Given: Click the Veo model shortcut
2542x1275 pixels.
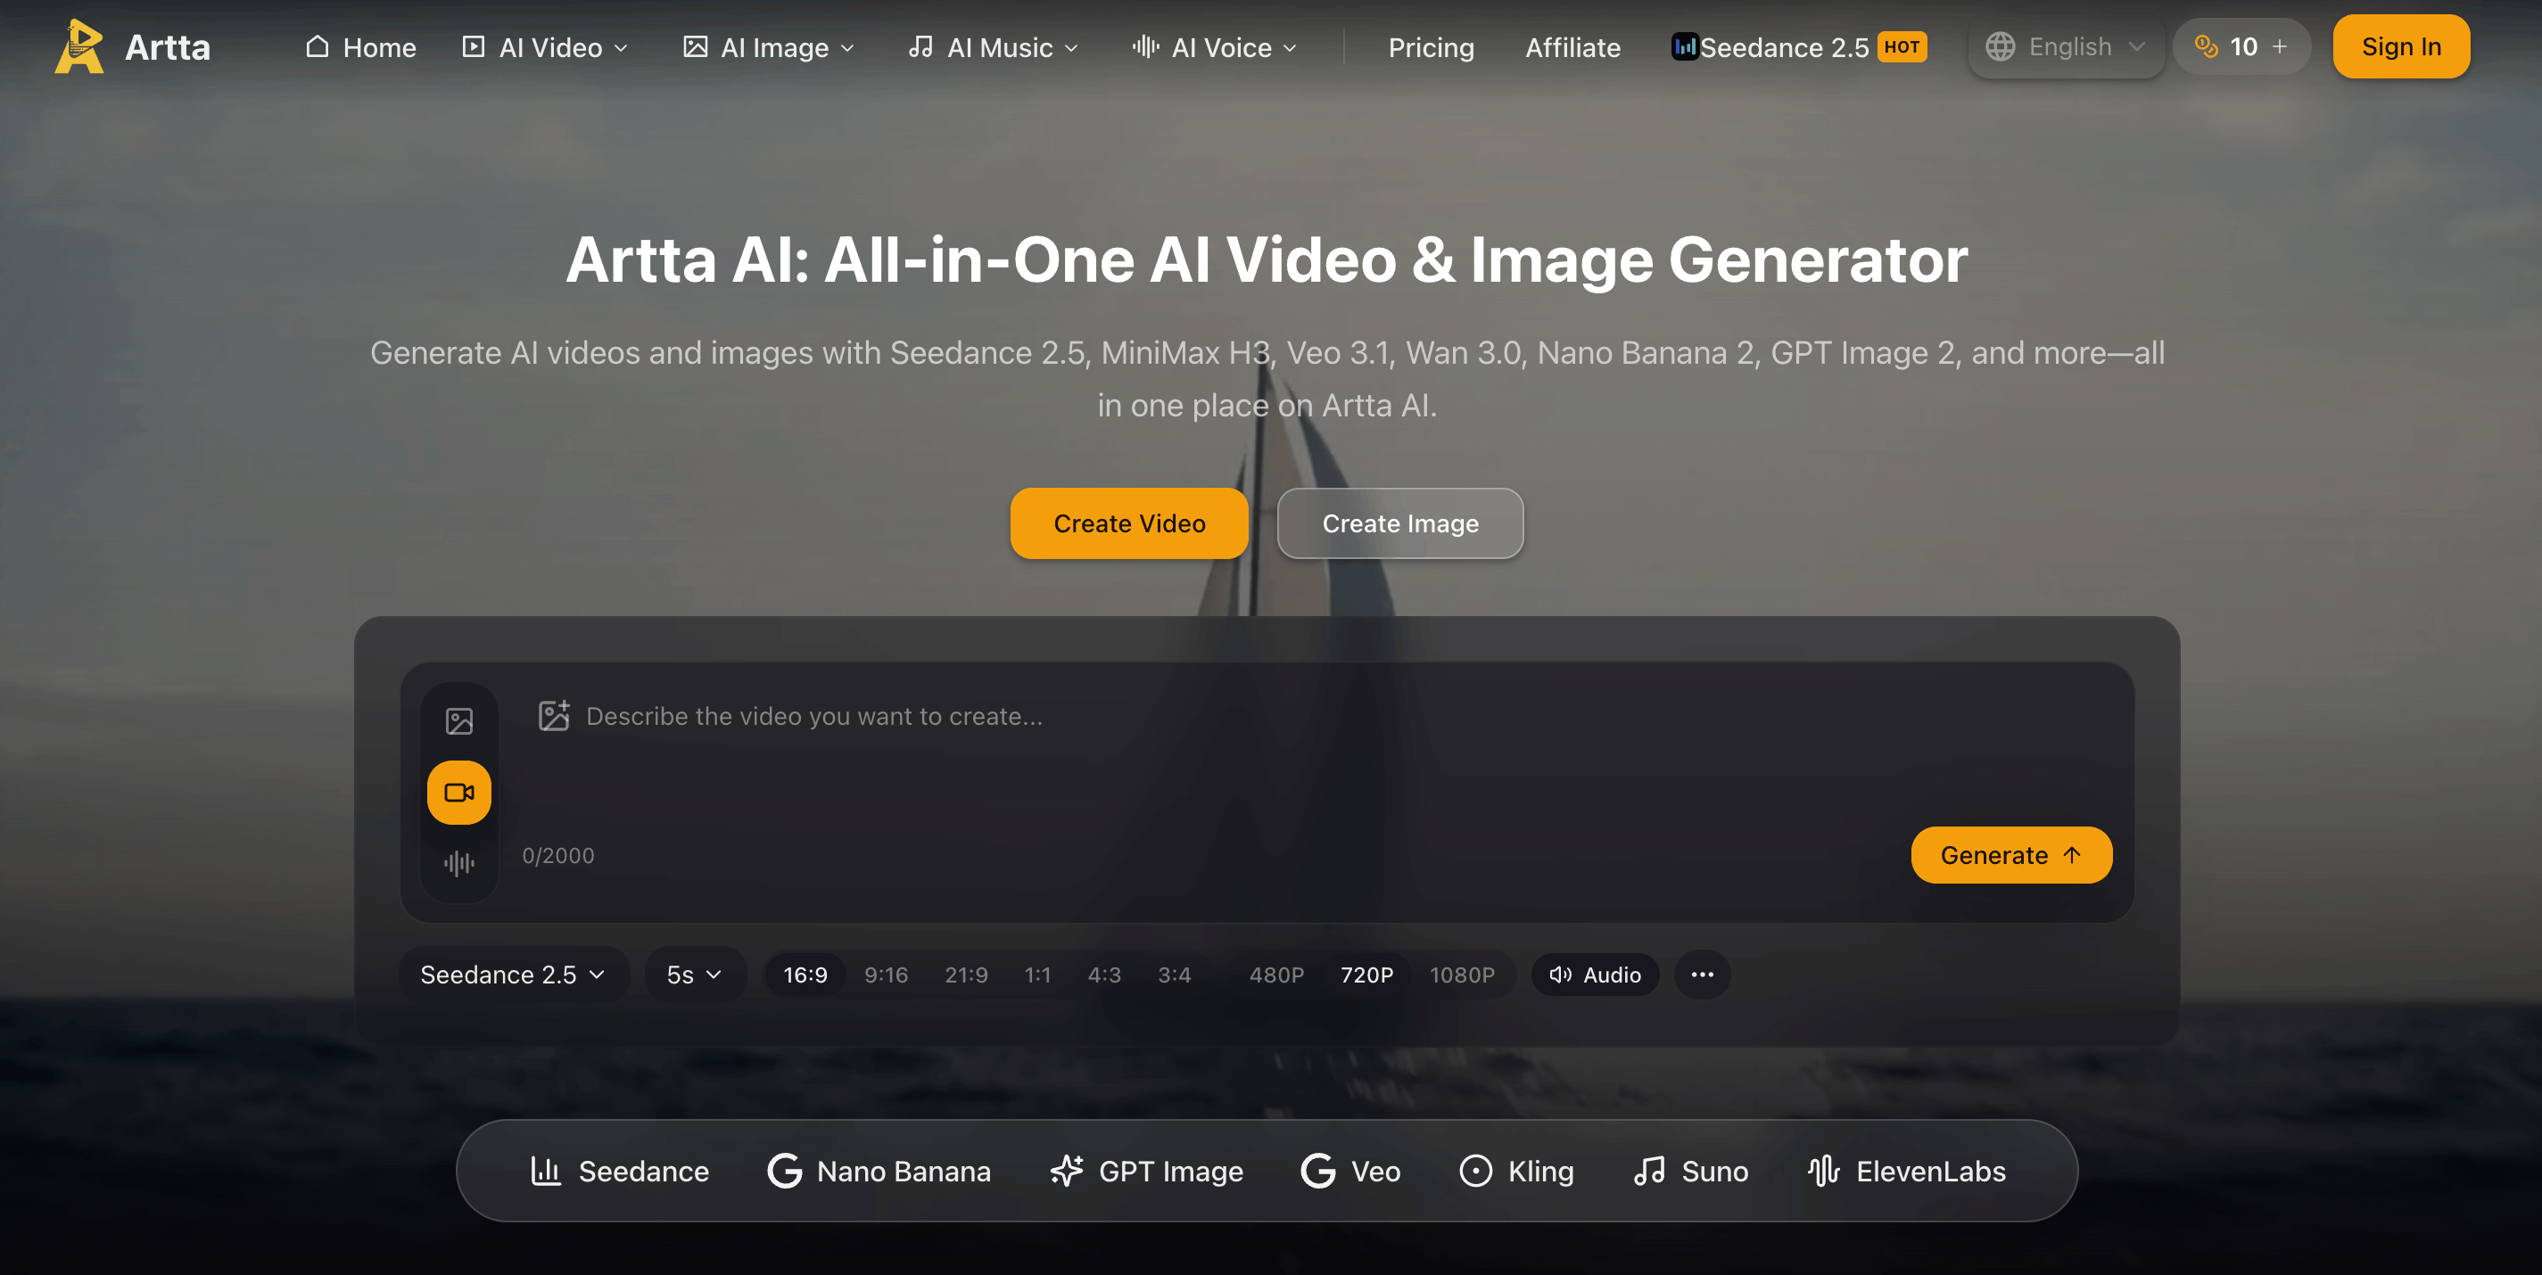Looking at the screenshot, I should pyautogui.click(x=1351, y=1171).
